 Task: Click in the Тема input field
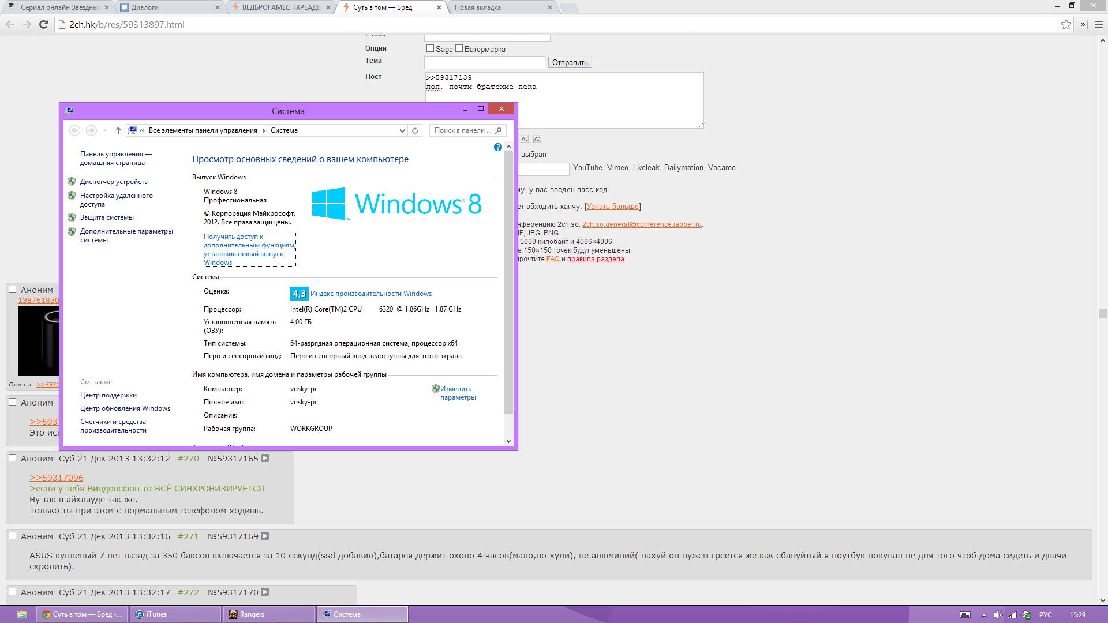click(x=484, y=62)
